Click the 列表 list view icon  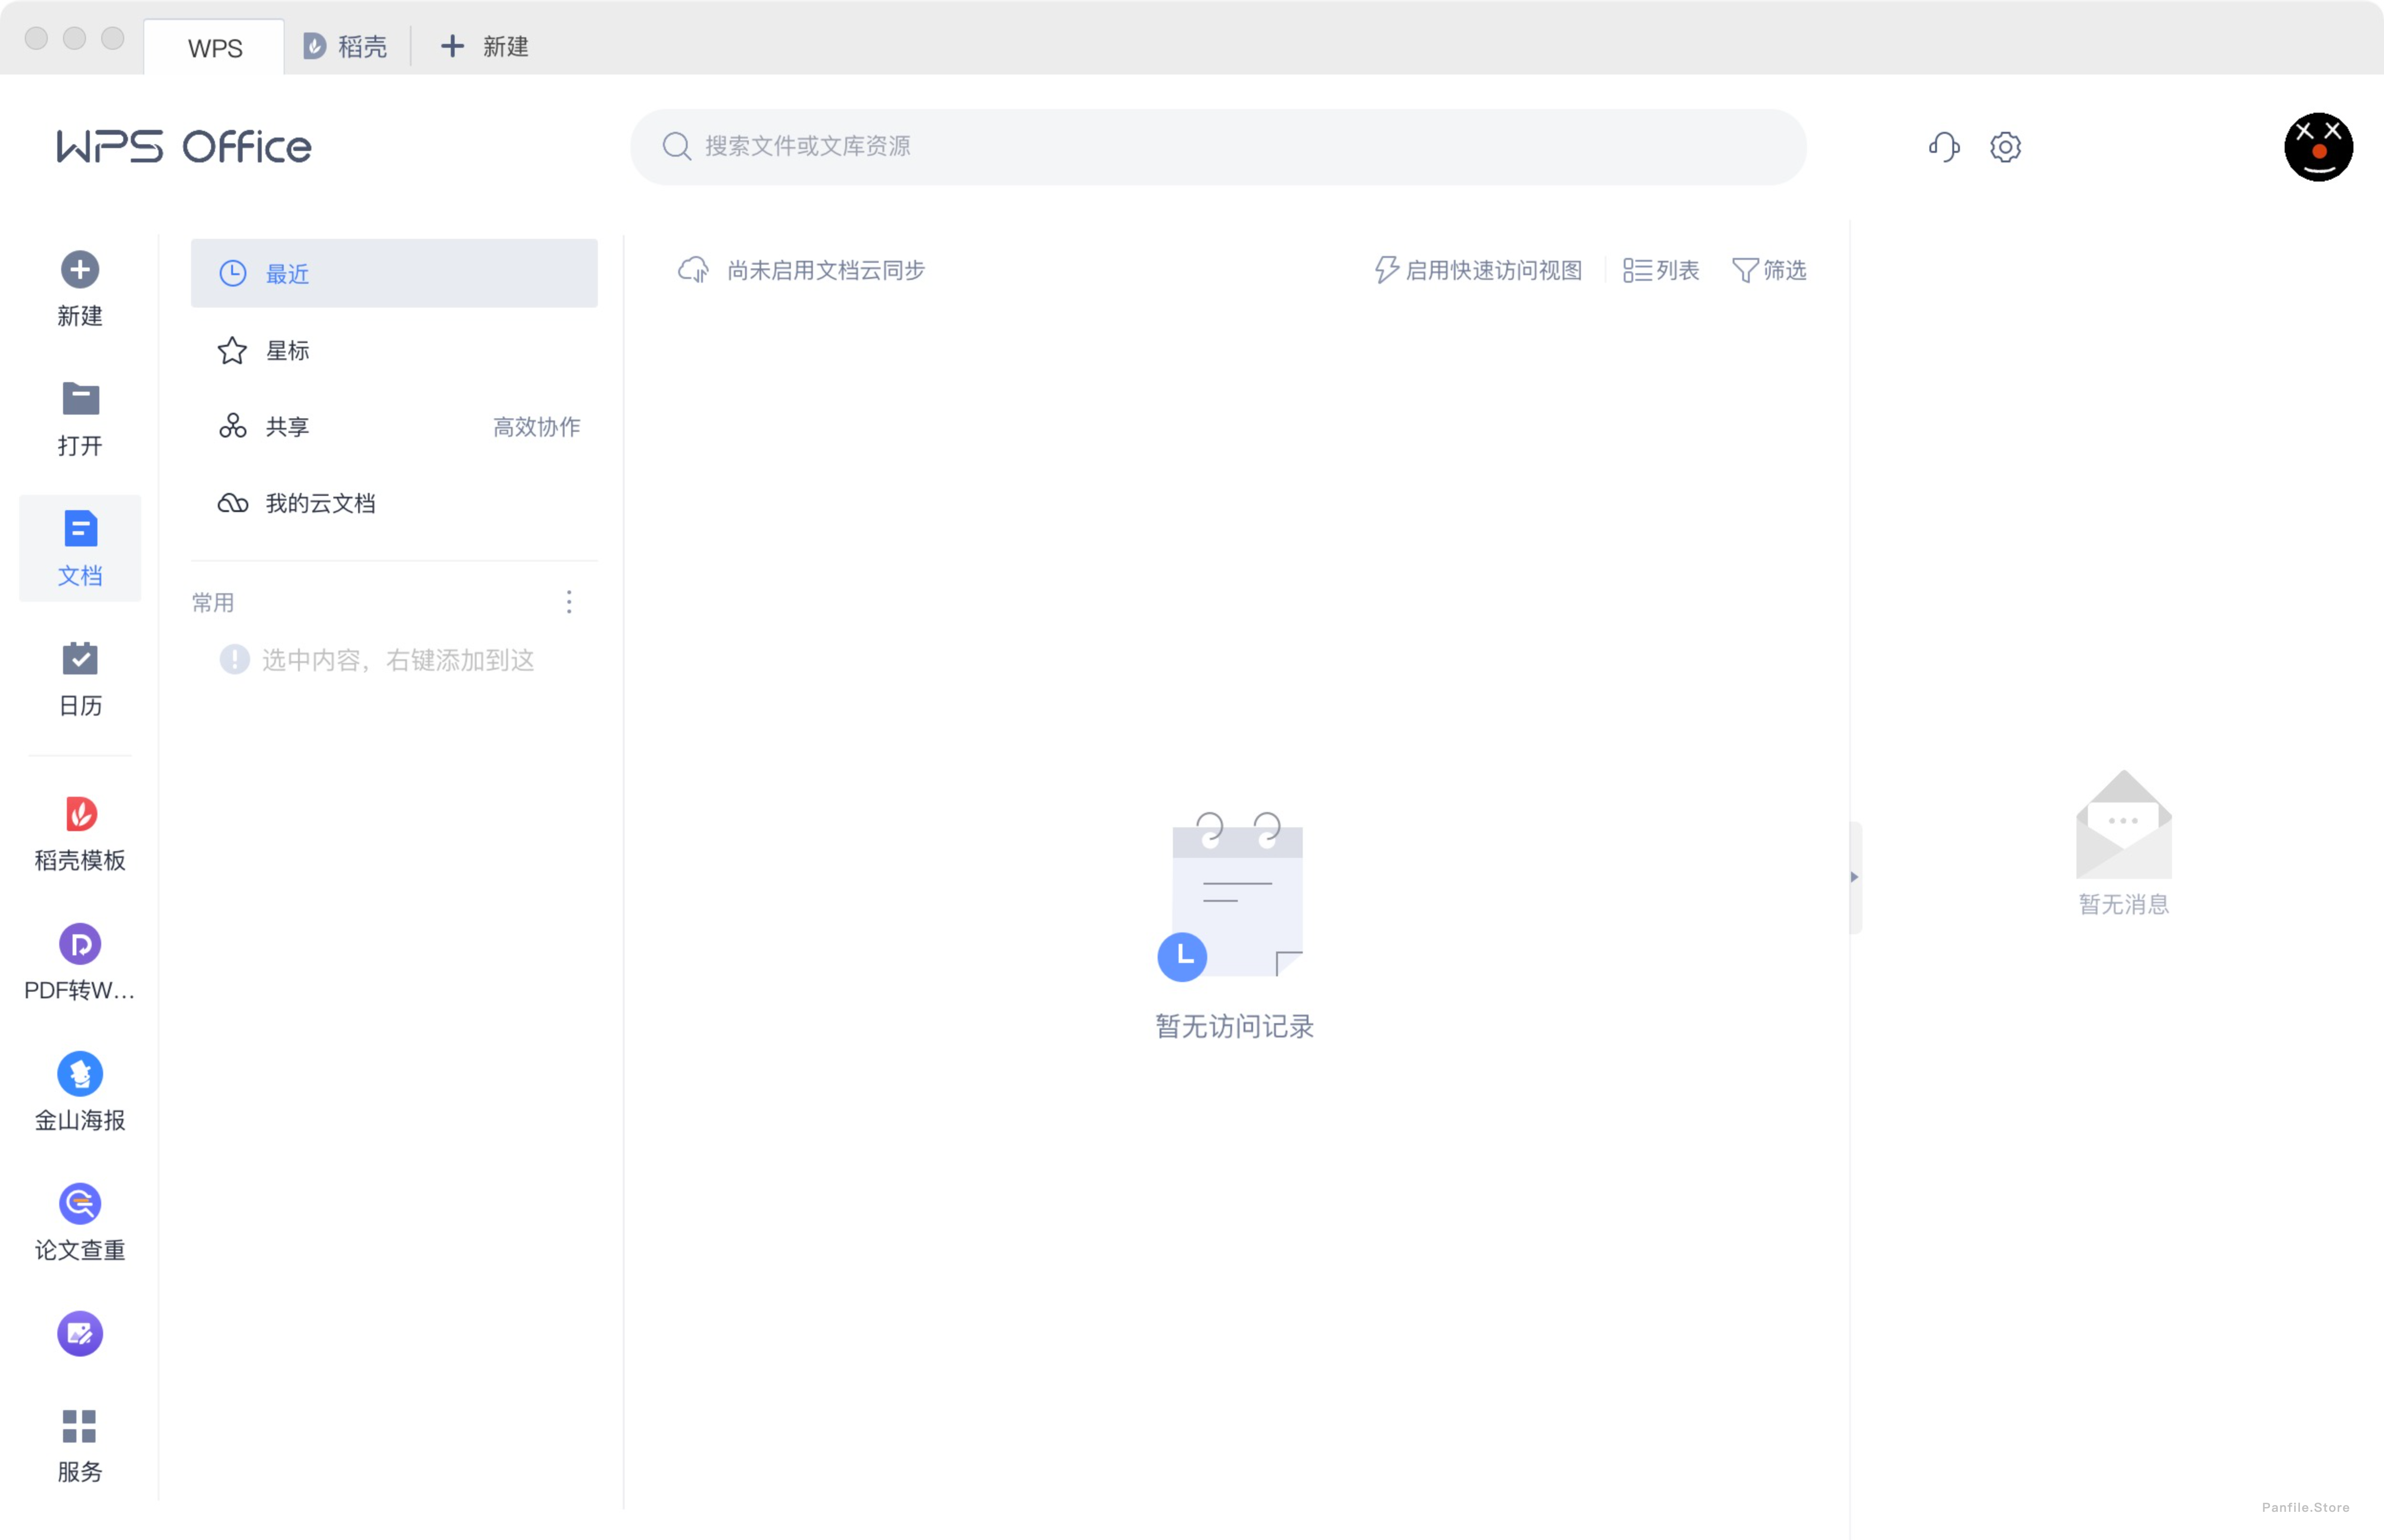(1636, 270)
